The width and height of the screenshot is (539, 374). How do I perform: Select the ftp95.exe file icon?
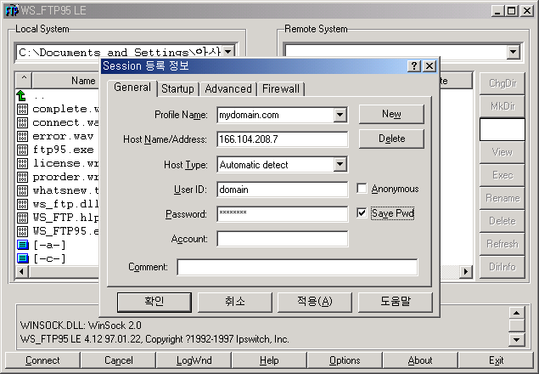(23, 150)
